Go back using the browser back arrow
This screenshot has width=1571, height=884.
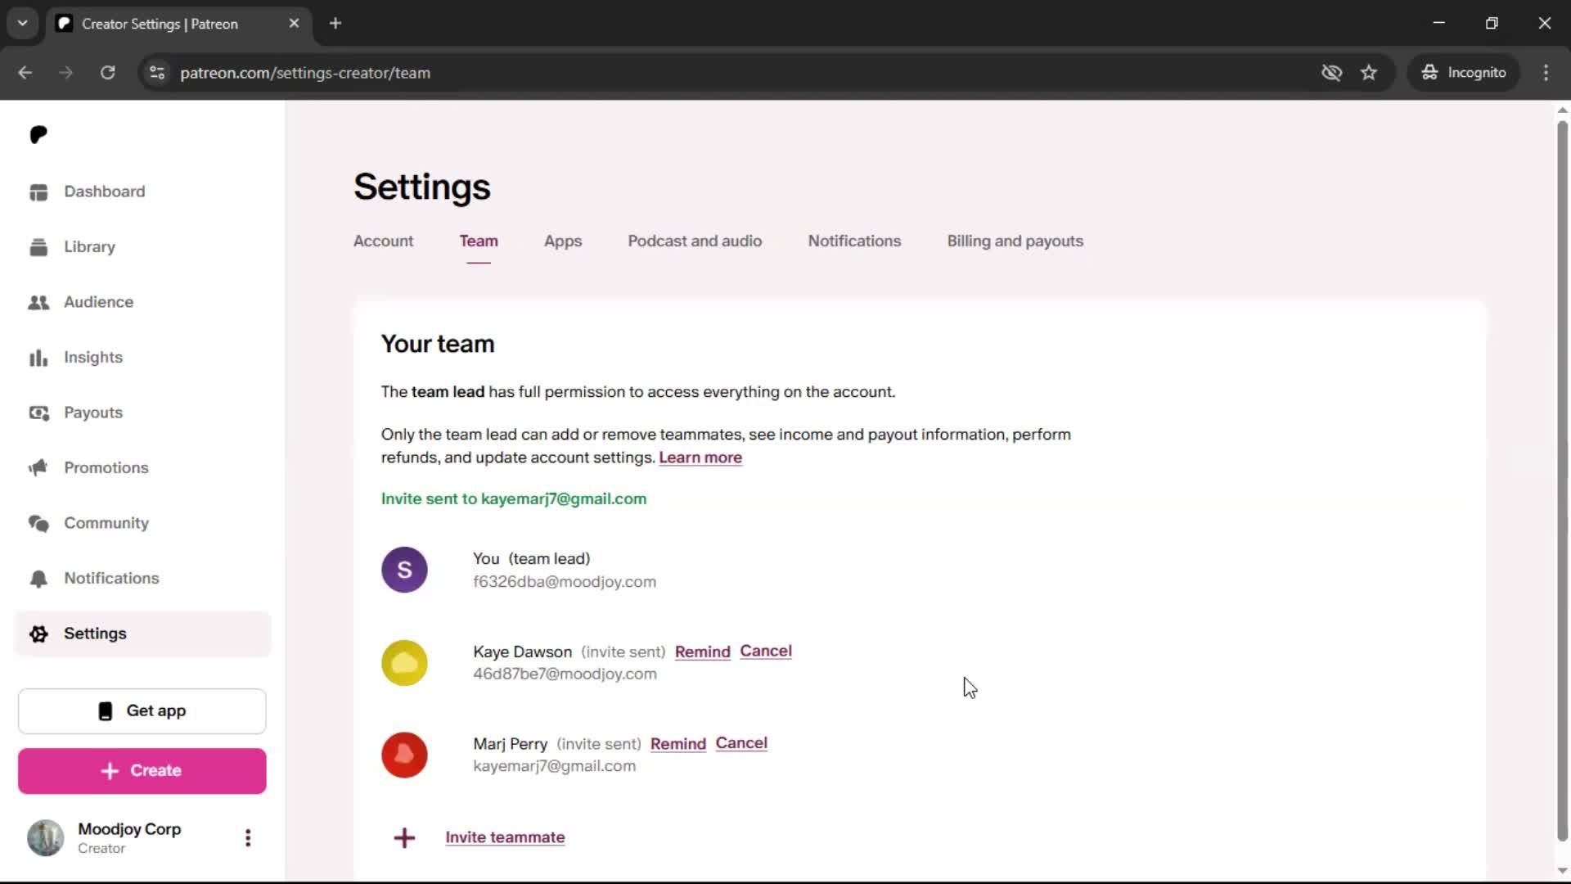(x=25, y=73)
